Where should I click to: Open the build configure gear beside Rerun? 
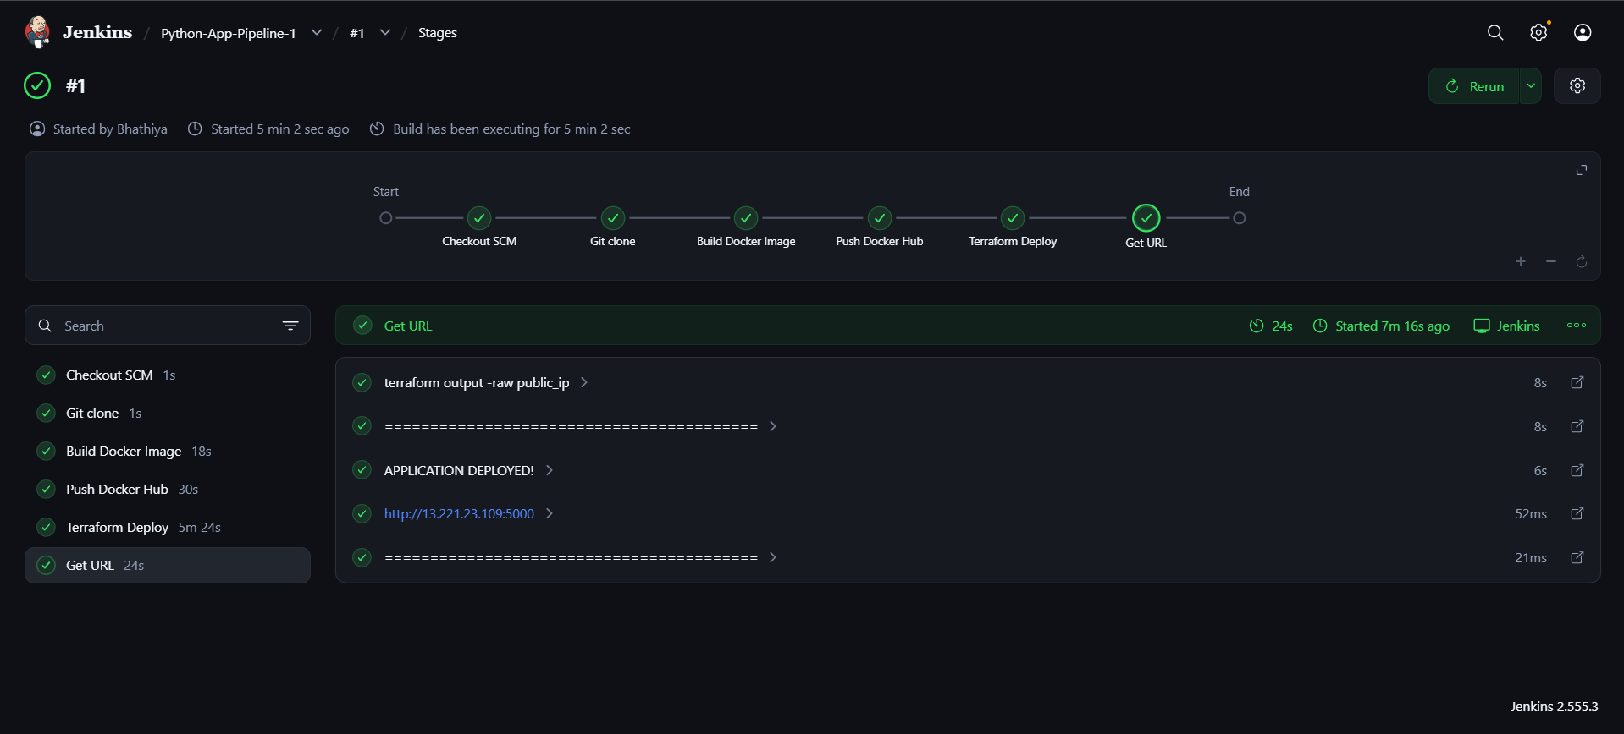tap(1577, 85)
